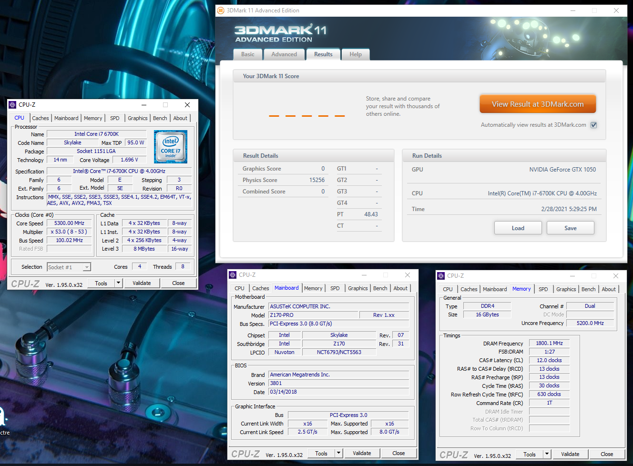Screen dimensions: 633x466
Task: Click the Z170-PRO motherboard model field
Action: [313, 315]
